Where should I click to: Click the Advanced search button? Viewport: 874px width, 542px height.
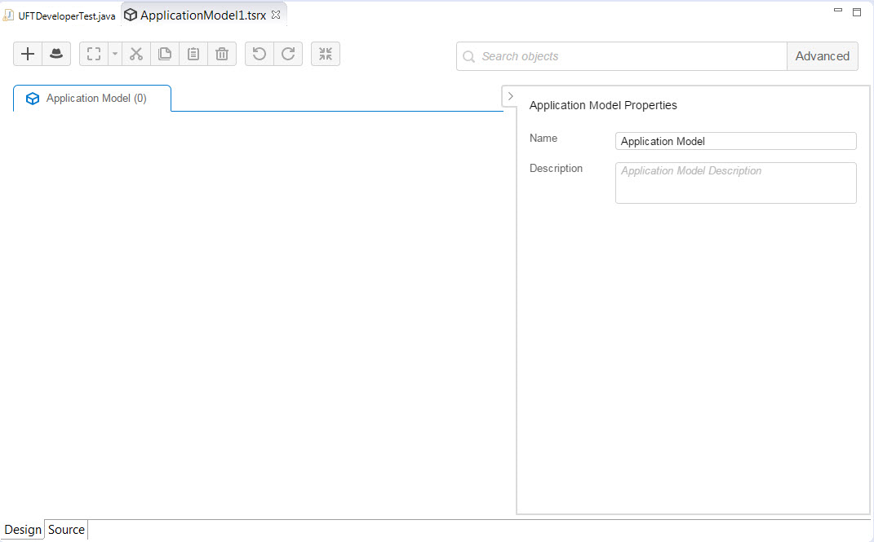pos(822,56)
